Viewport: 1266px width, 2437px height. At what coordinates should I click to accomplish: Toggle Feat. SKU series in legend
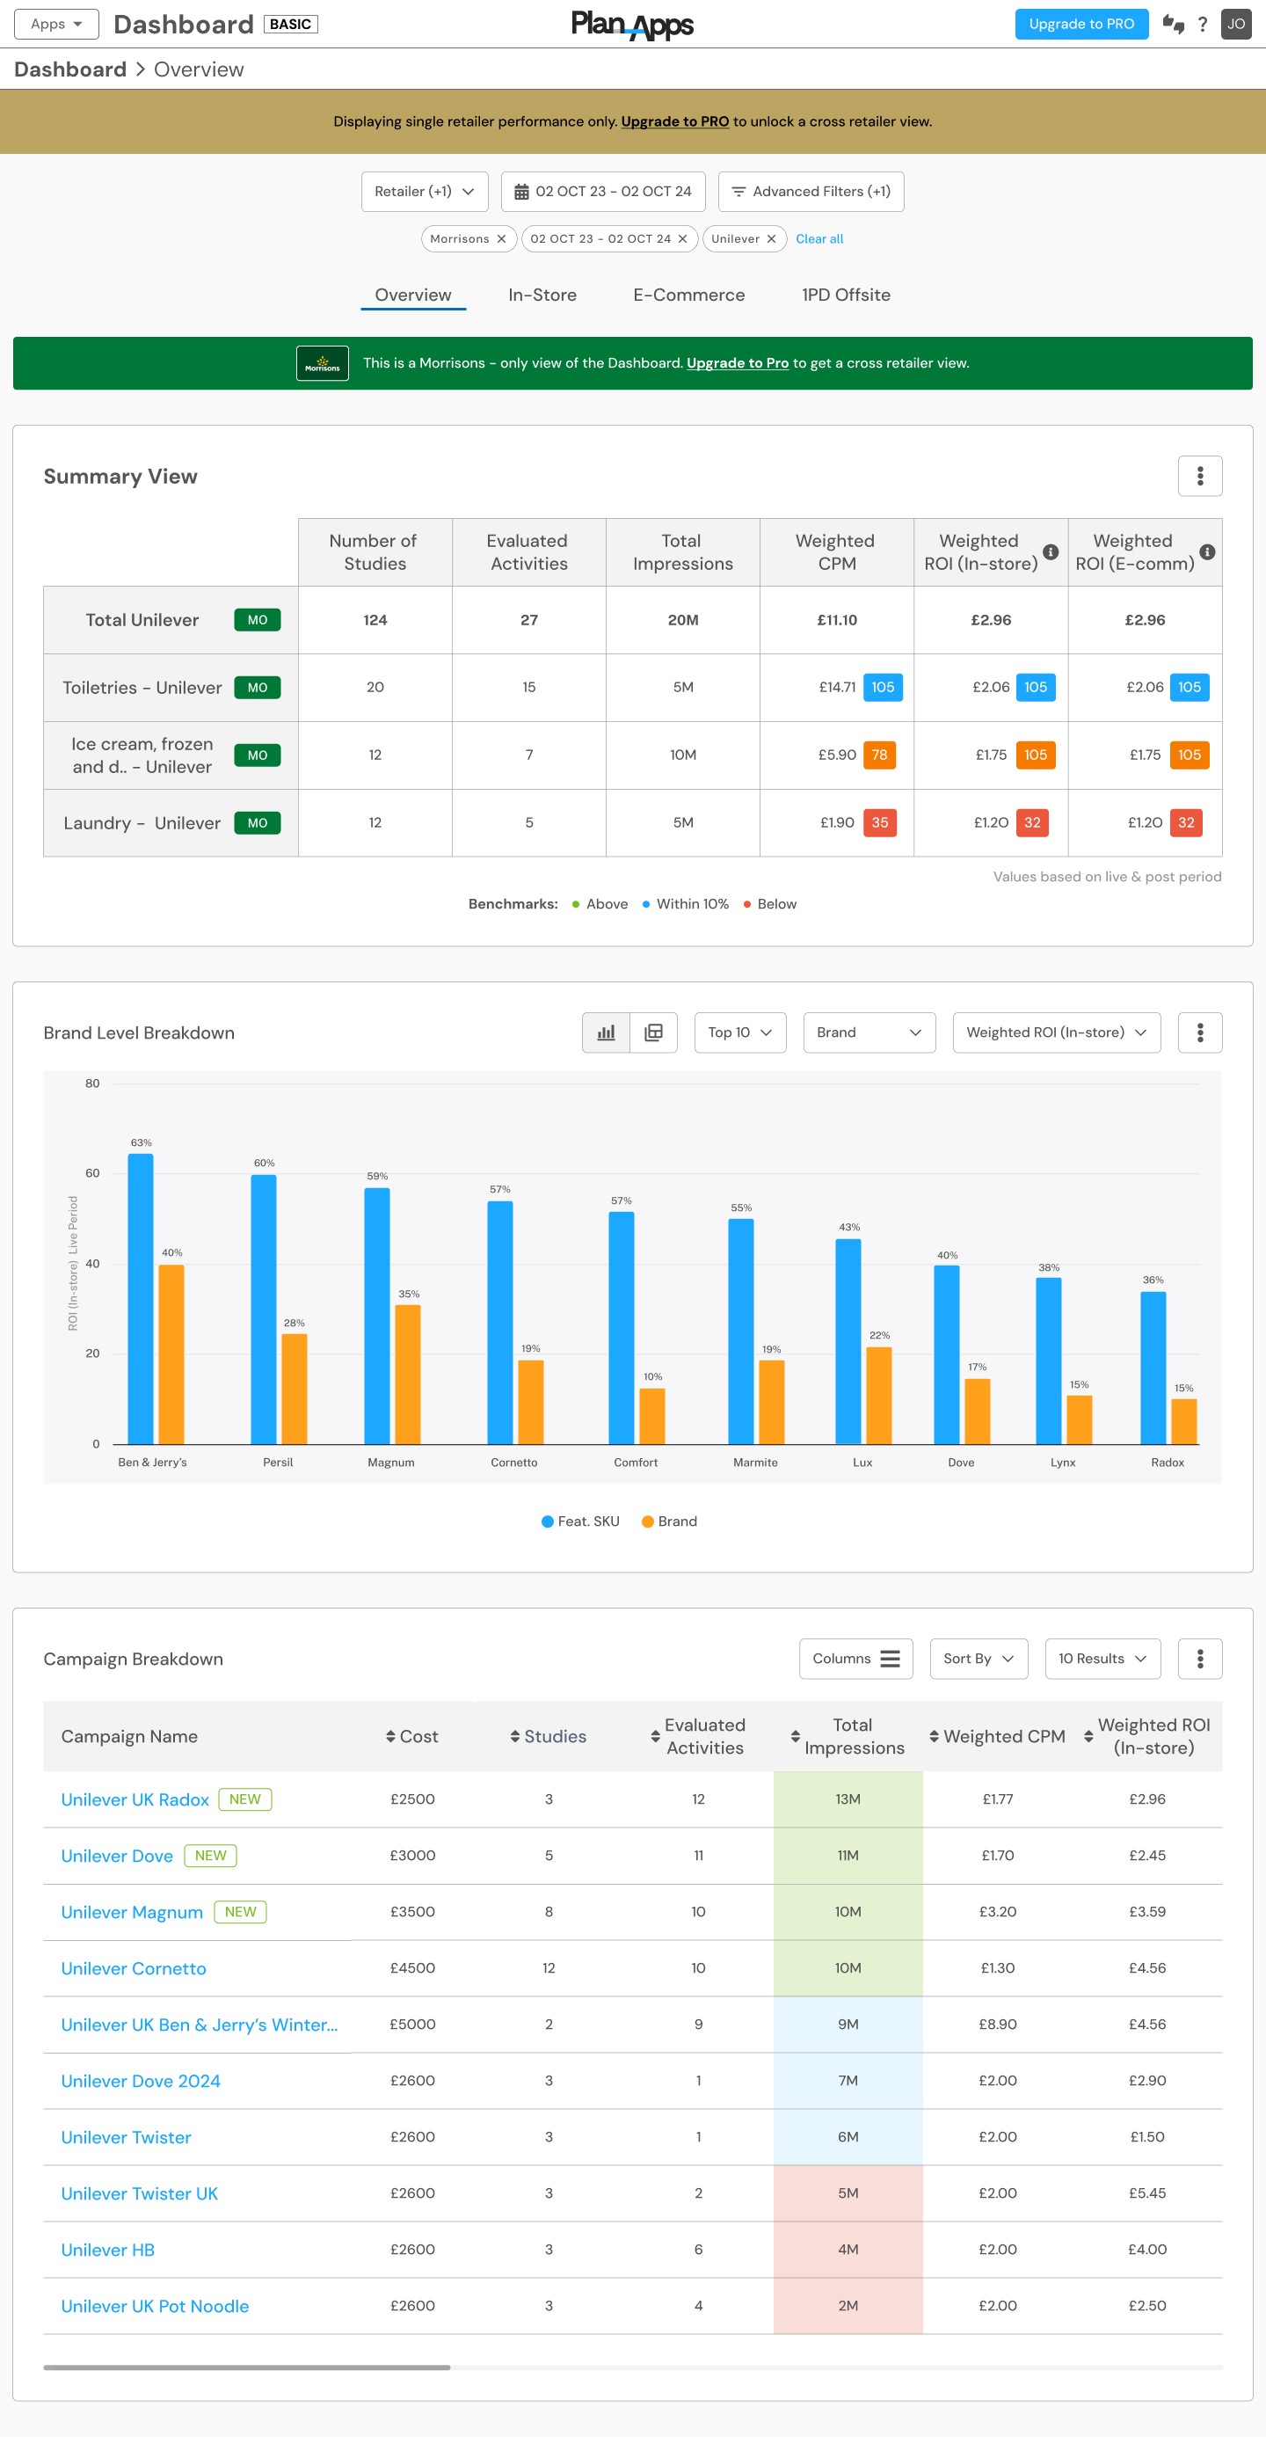pos(579,1521)
